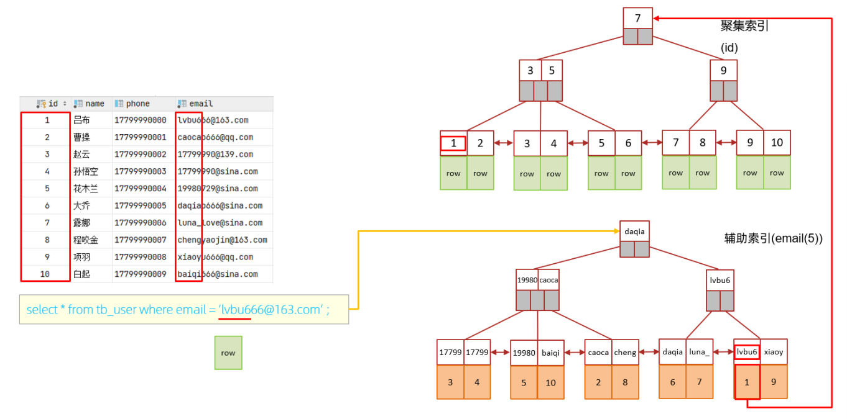Click clustered leaf key 6
This screenshot has height=419, width=847.
pyautogui.click(x=628, y=143)
